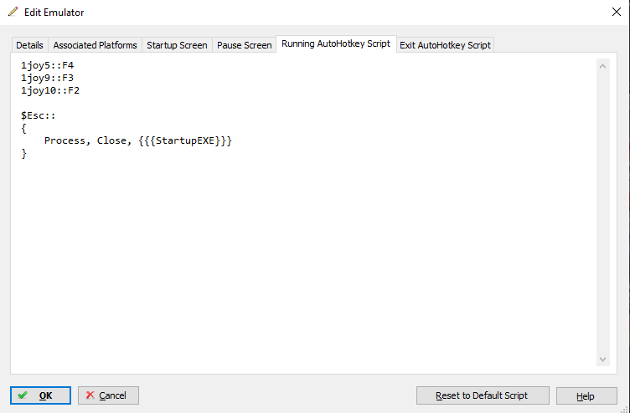Click the opening brace line
Viewport: 630px width, 413px height.
point(23,128)
